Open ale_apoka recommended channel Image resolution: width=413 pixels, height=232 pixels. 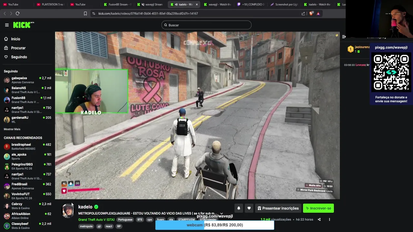pyautogui.click(x=27, y=157)
